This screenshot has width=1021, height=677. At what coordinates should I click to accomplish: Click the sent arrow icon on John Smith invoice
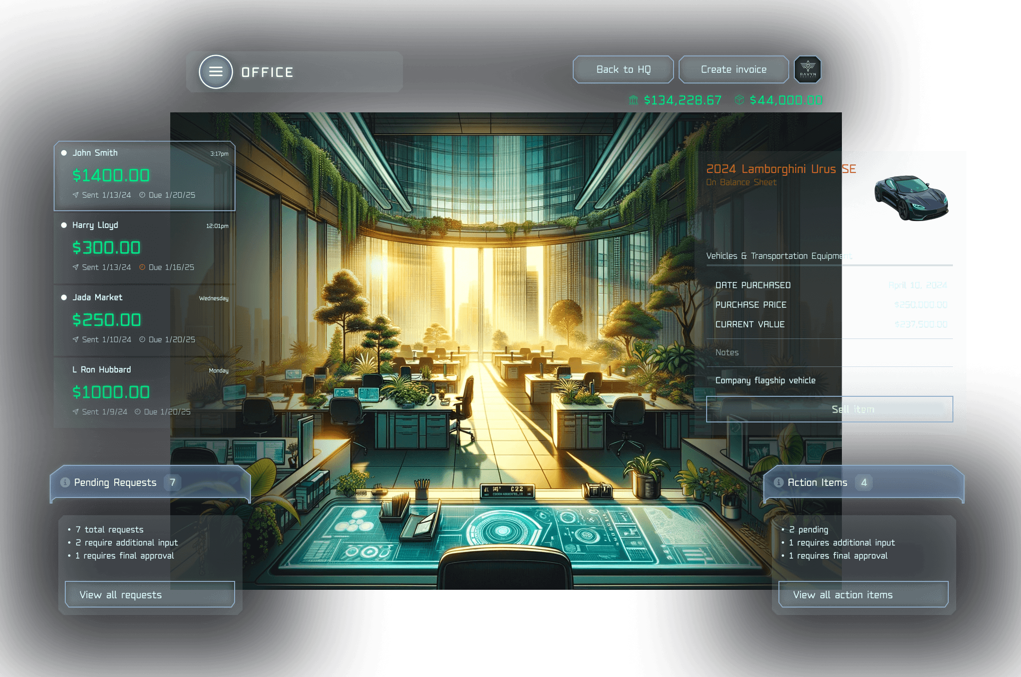76,195
